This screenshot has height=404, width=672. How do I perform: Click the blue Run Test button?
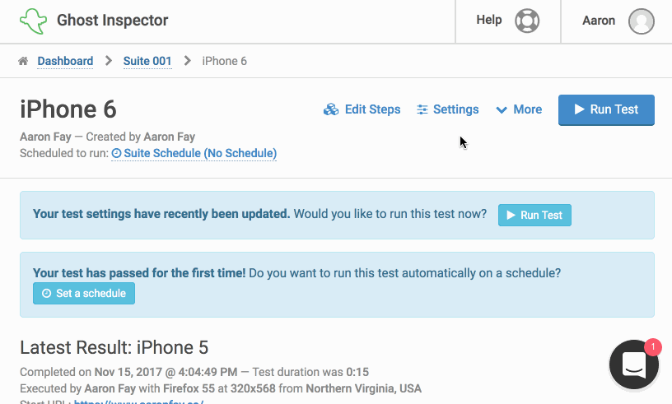tap(606, 109)
